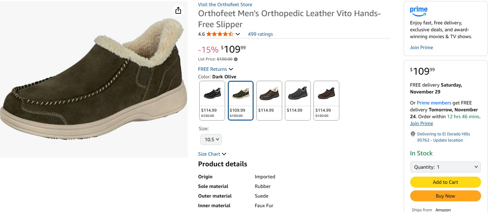Viewport: 489px width, 212px height.
Task: Click the Buy Now button
Action: click(x=445, y=196)
